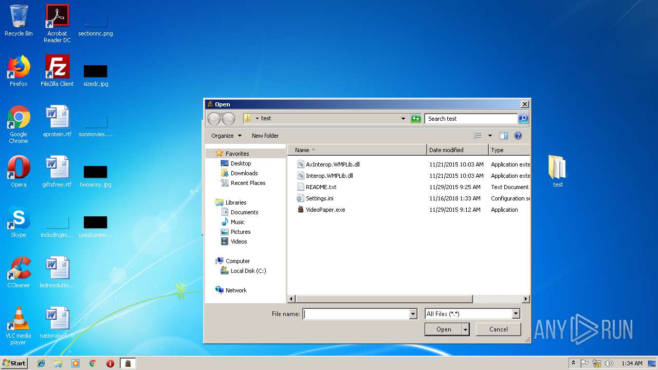
Task: Click the Forward arrow in Open dialog
Action: pyautogui.click(x=228, y=119)
